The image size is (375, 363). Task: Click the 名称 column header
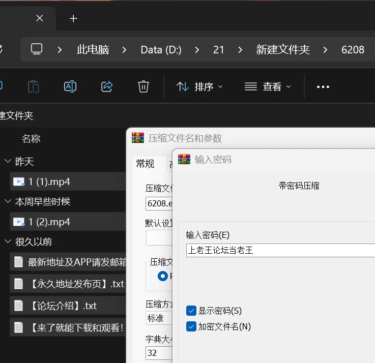click(31, 139)
